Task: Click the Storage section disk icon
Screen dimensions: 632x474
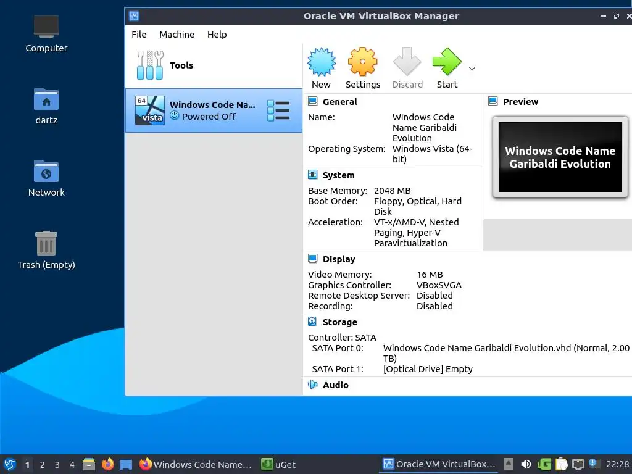Action: [312, 321]
